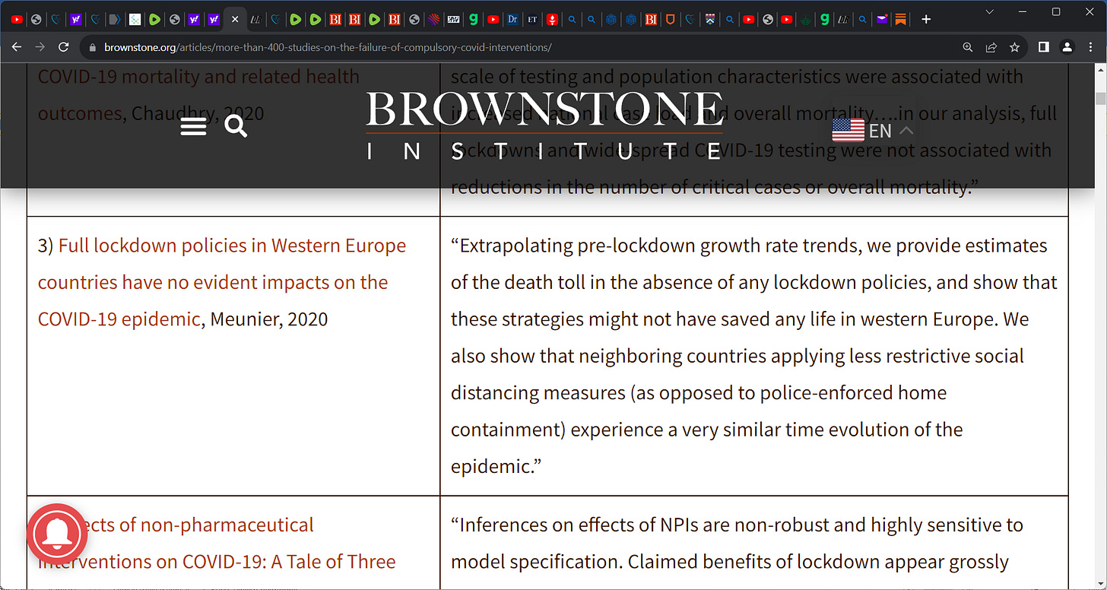Screen dimensions: 1107x590
Task: Open the Brownstone site search
Action: click(236, 126)
